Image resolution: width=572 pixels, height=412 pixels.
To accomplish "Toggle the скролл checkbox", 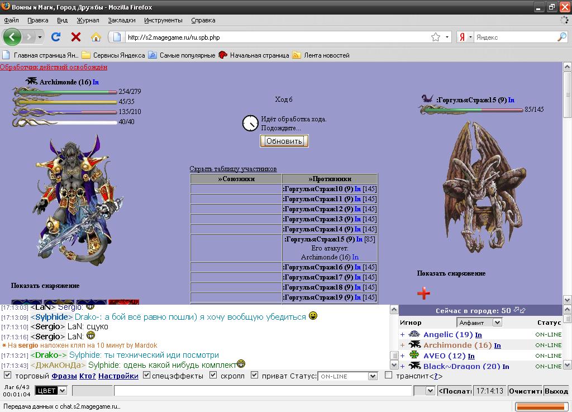I will (213, 375).
